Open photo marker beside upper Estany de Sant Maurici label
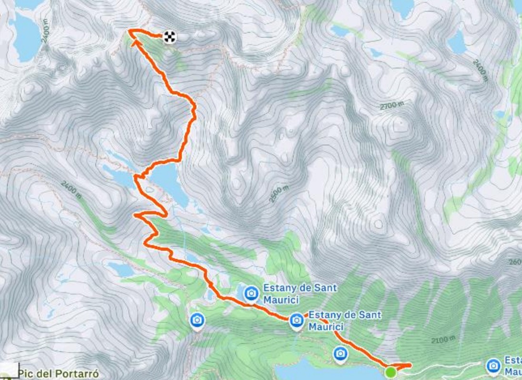522x380 pixels. 251,294
